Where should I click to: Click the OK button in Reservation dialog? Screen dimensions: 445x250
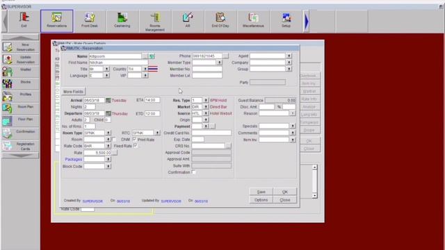pyautogui.click(x=285, y=192)
